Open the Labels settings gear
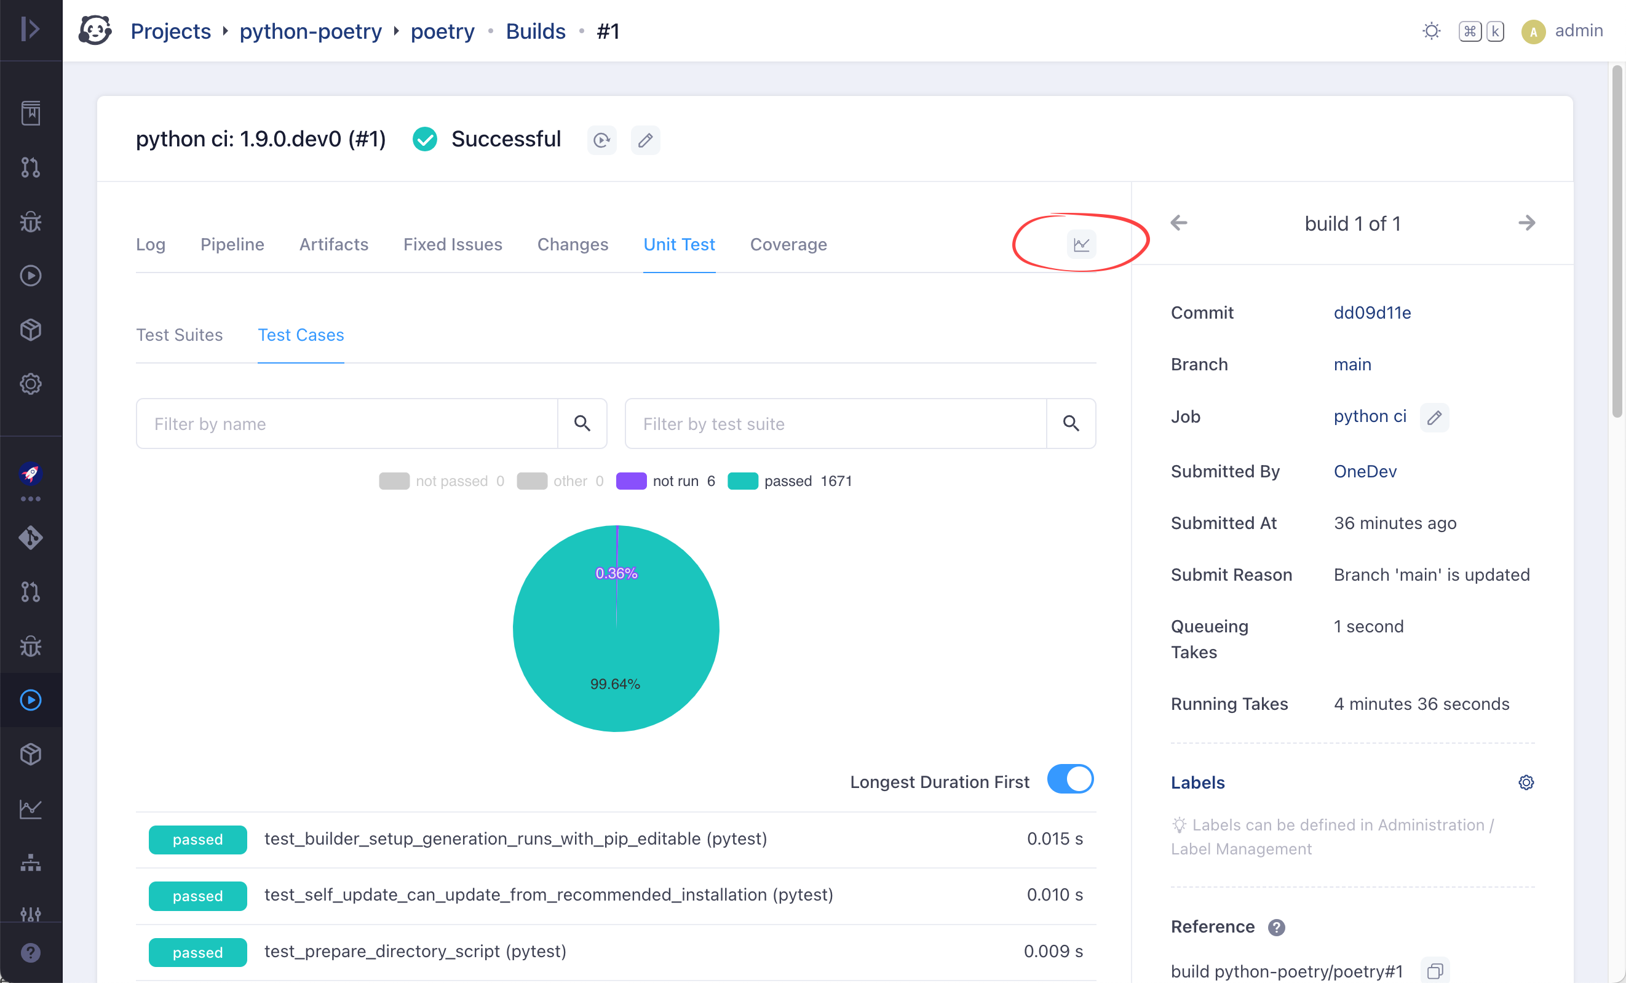1626x983 pixels. point(1526,782)
